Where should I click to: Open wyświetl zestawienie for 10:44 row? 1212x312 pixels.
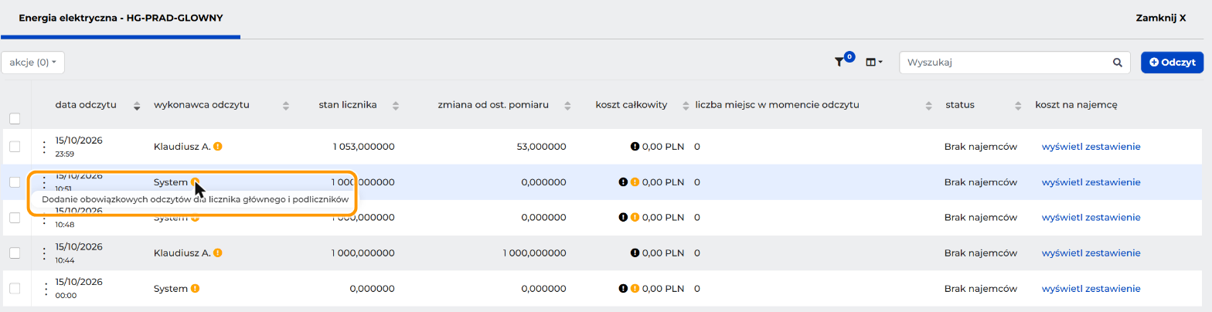1091,253
